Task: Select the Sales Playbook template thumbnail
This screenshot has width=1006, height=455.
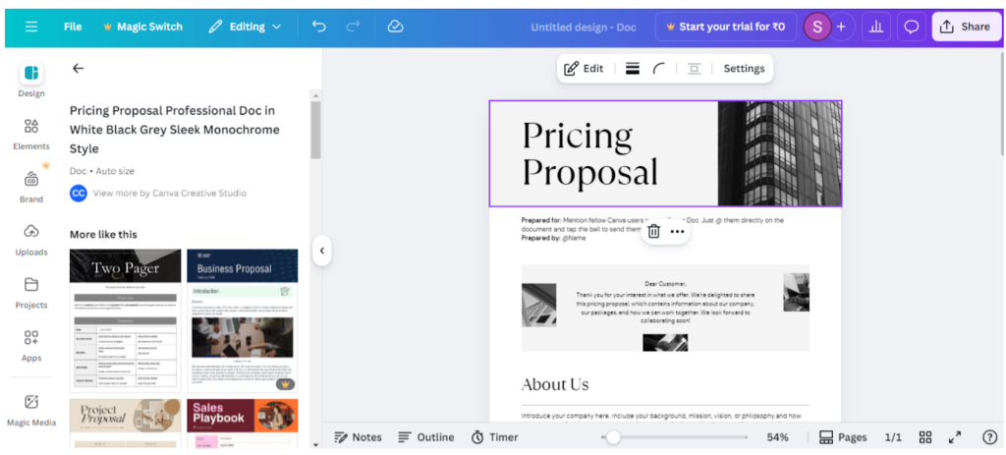Action: click(242, 423)
